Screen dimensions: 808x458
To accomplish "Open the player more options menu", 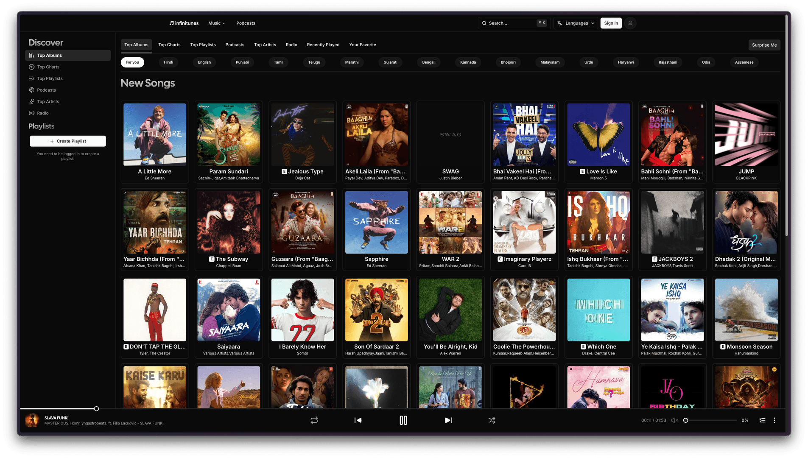I will pos(774,420).
